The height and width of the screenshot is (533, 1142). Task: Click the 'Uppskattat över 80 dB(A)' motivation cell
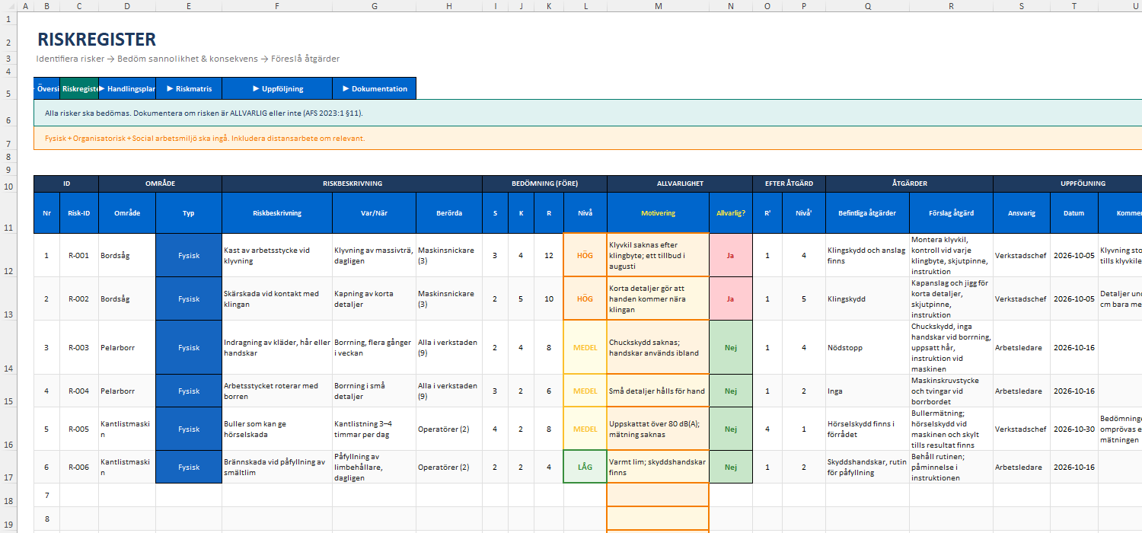tap(659, 429)
